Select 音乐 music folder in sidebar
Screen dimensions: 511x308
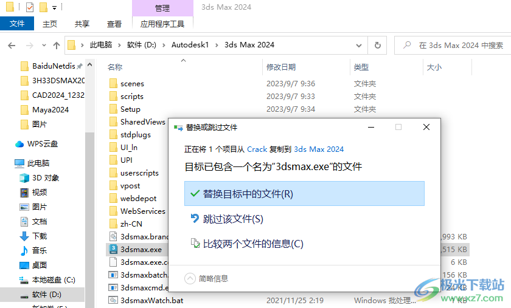pos(24,251)
